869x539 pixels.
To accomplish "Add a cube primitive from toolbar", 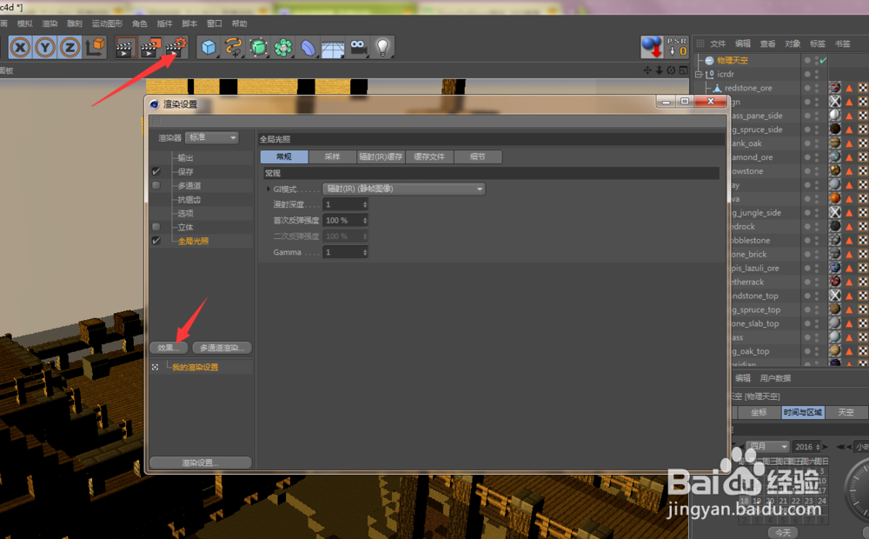I will click(209, 48).
